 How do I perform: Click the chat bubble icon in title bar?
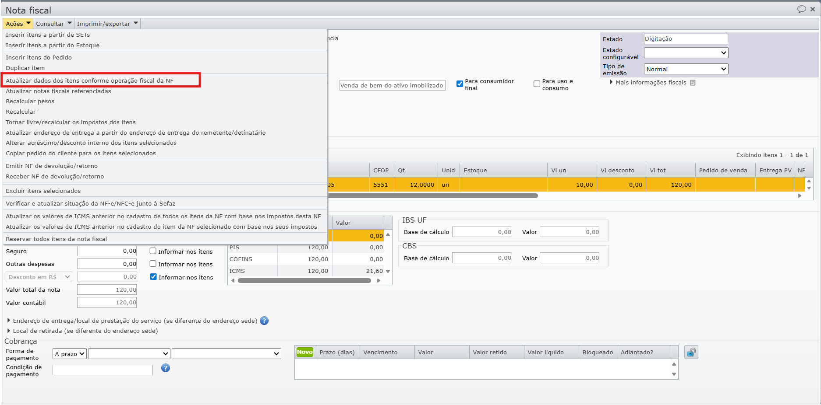[x=801, y=9]
